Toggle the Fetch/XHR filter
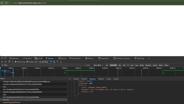Screen dimensions: 184x104 (113, 65)
